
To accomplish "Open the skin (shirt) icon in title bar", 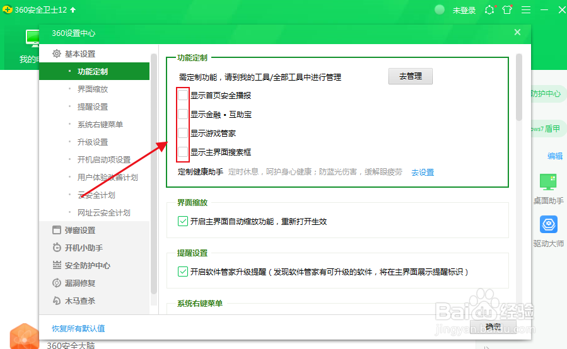I will pyautogui.click(x=507, y=9).
